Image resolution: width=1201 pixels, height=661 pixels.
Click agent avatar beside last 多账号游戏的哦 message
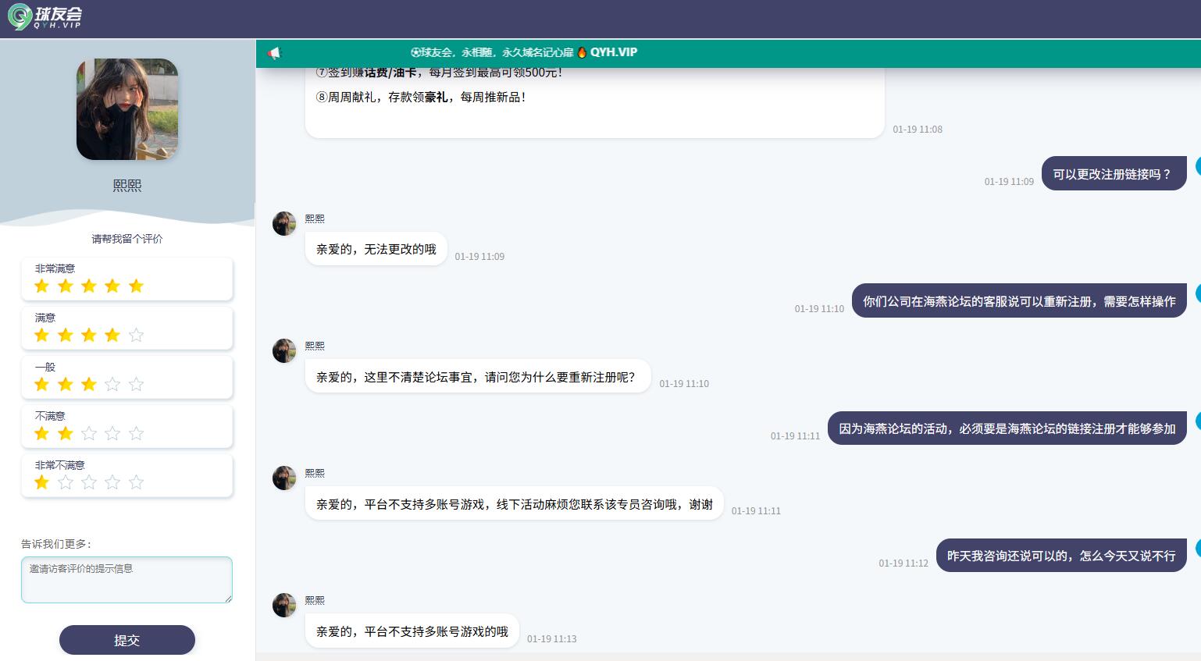click(284, 605)
